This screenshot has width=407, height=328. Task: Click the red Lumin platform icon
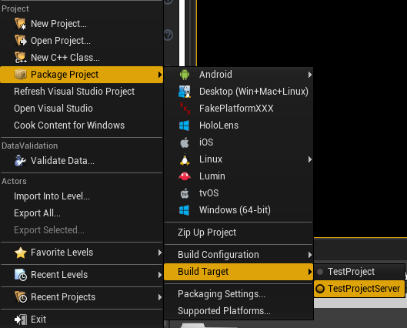tap(185, 176)
